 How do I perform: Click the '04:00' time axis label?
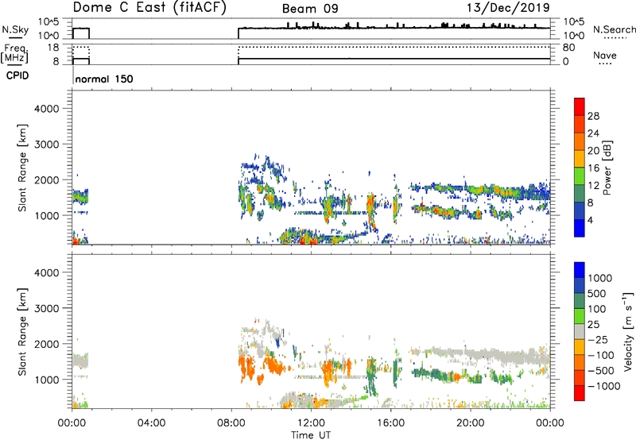[151, 423]
